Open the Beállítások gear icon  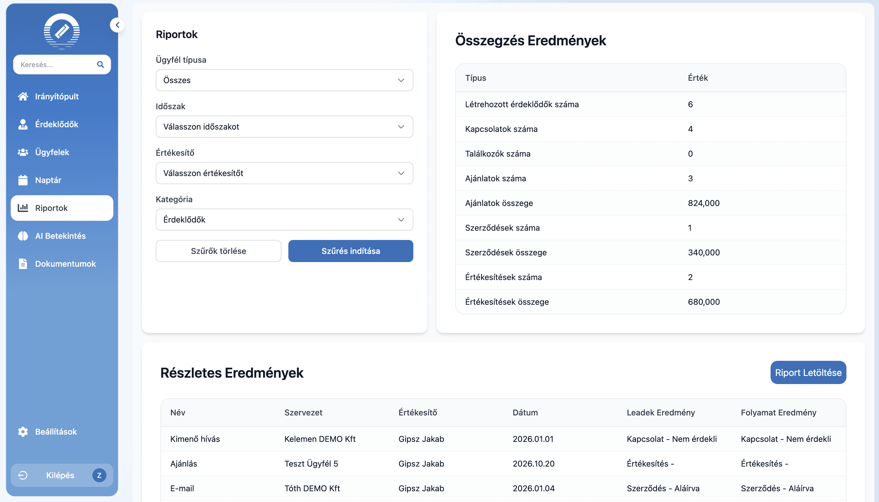(x=23, y=431)
